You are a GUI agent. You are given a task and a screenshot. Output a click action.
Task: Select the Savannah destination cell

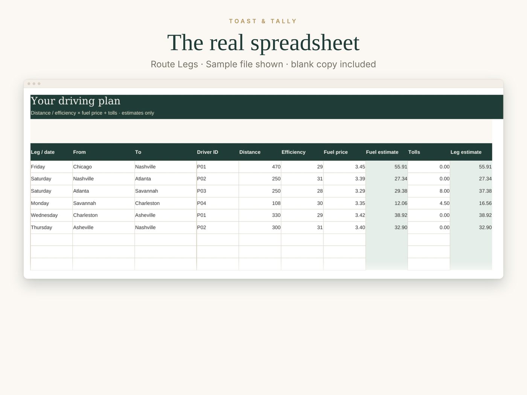pos(166,191)
